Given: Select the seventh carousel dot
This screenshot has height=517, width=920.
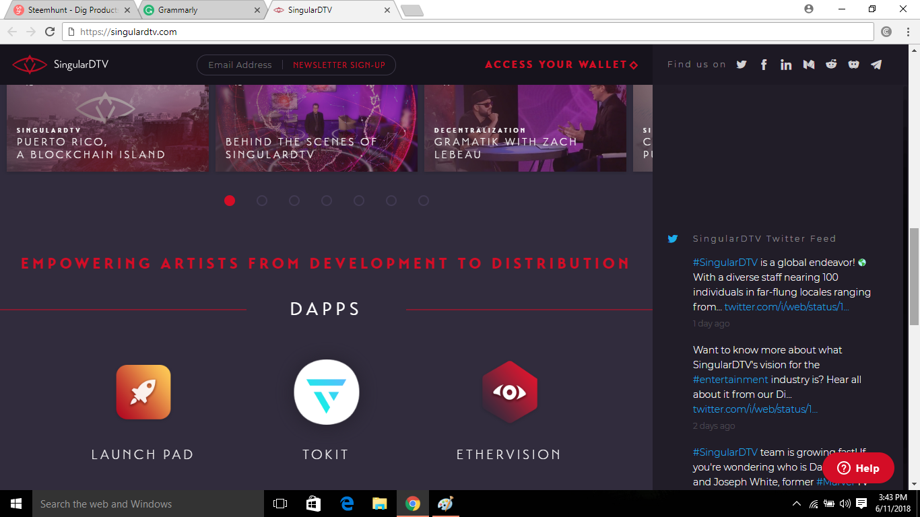Looking at the screenshot, I should (x=424, y=201).
